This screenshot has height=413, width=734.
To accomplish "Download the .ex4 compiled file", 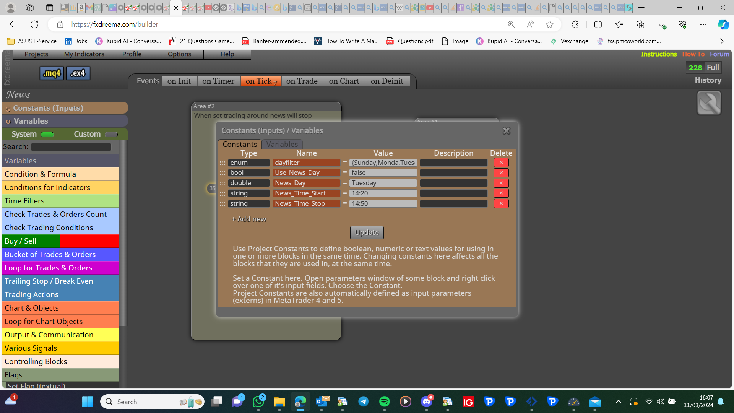I will tap(78, 73).
